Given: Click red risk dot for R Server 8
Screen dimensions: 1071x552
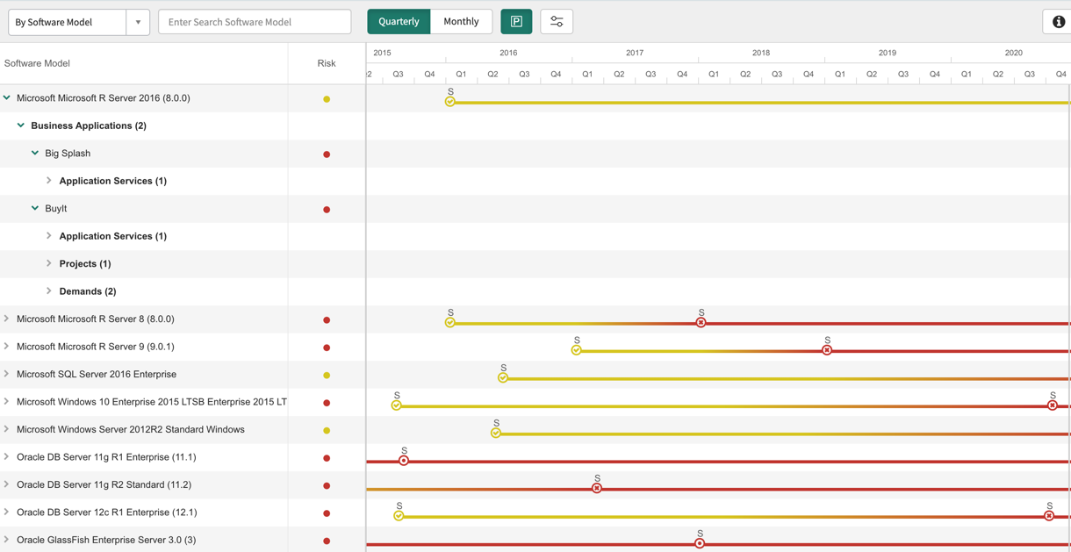Looking at the screenshot, I should (327, 320).
